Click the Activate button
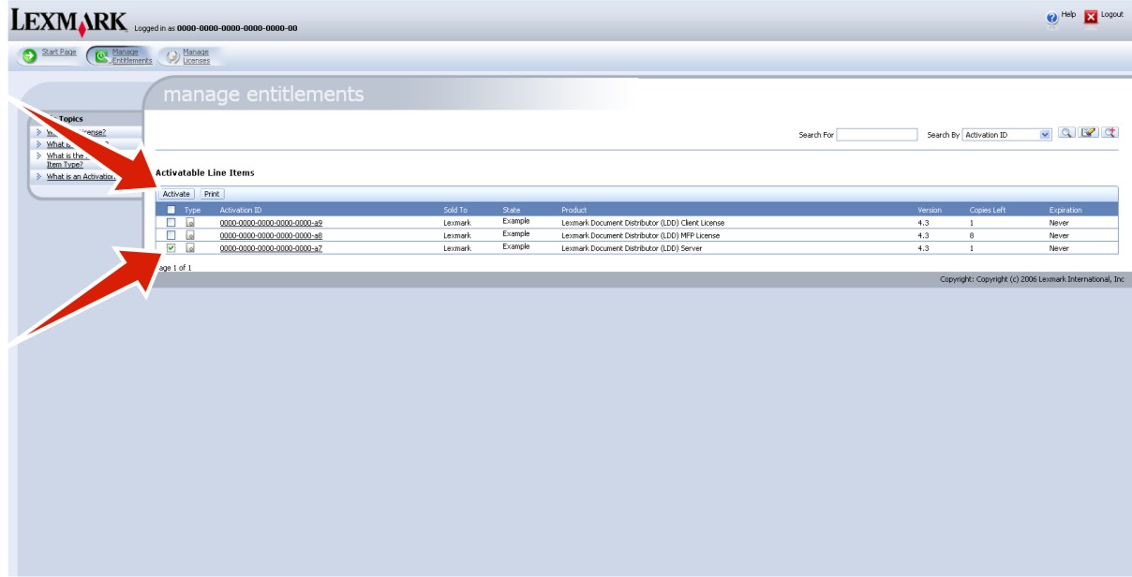Screen dimensions: 1132x577 (x=176, y=194)
